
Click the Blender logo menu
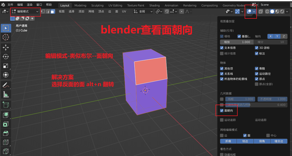[x=3, y=5]
